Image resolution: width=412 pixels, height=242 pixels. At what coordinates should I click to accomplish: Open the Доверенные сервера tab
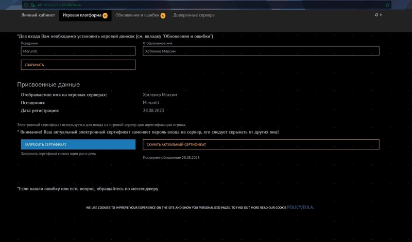point(194,15)
